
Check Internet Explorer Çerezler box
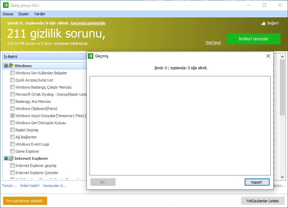[12, 173]
